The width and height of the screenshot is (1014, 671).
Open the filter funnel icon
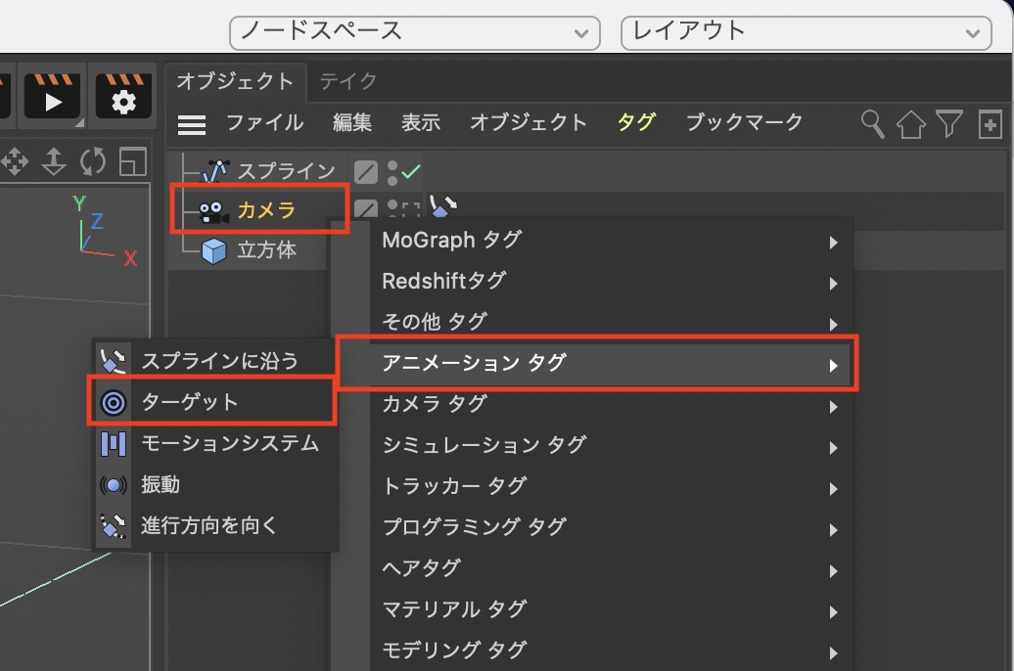948,123
